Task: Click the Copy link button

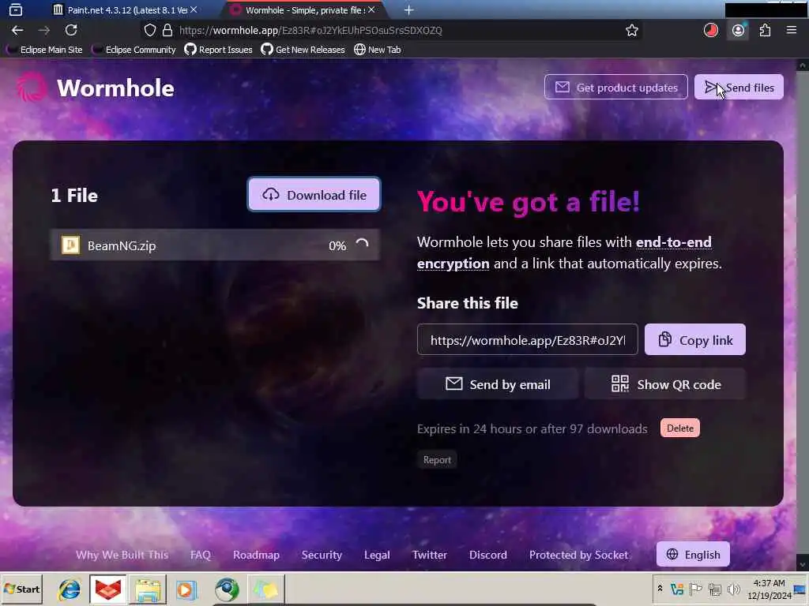Action: (694, 339)
